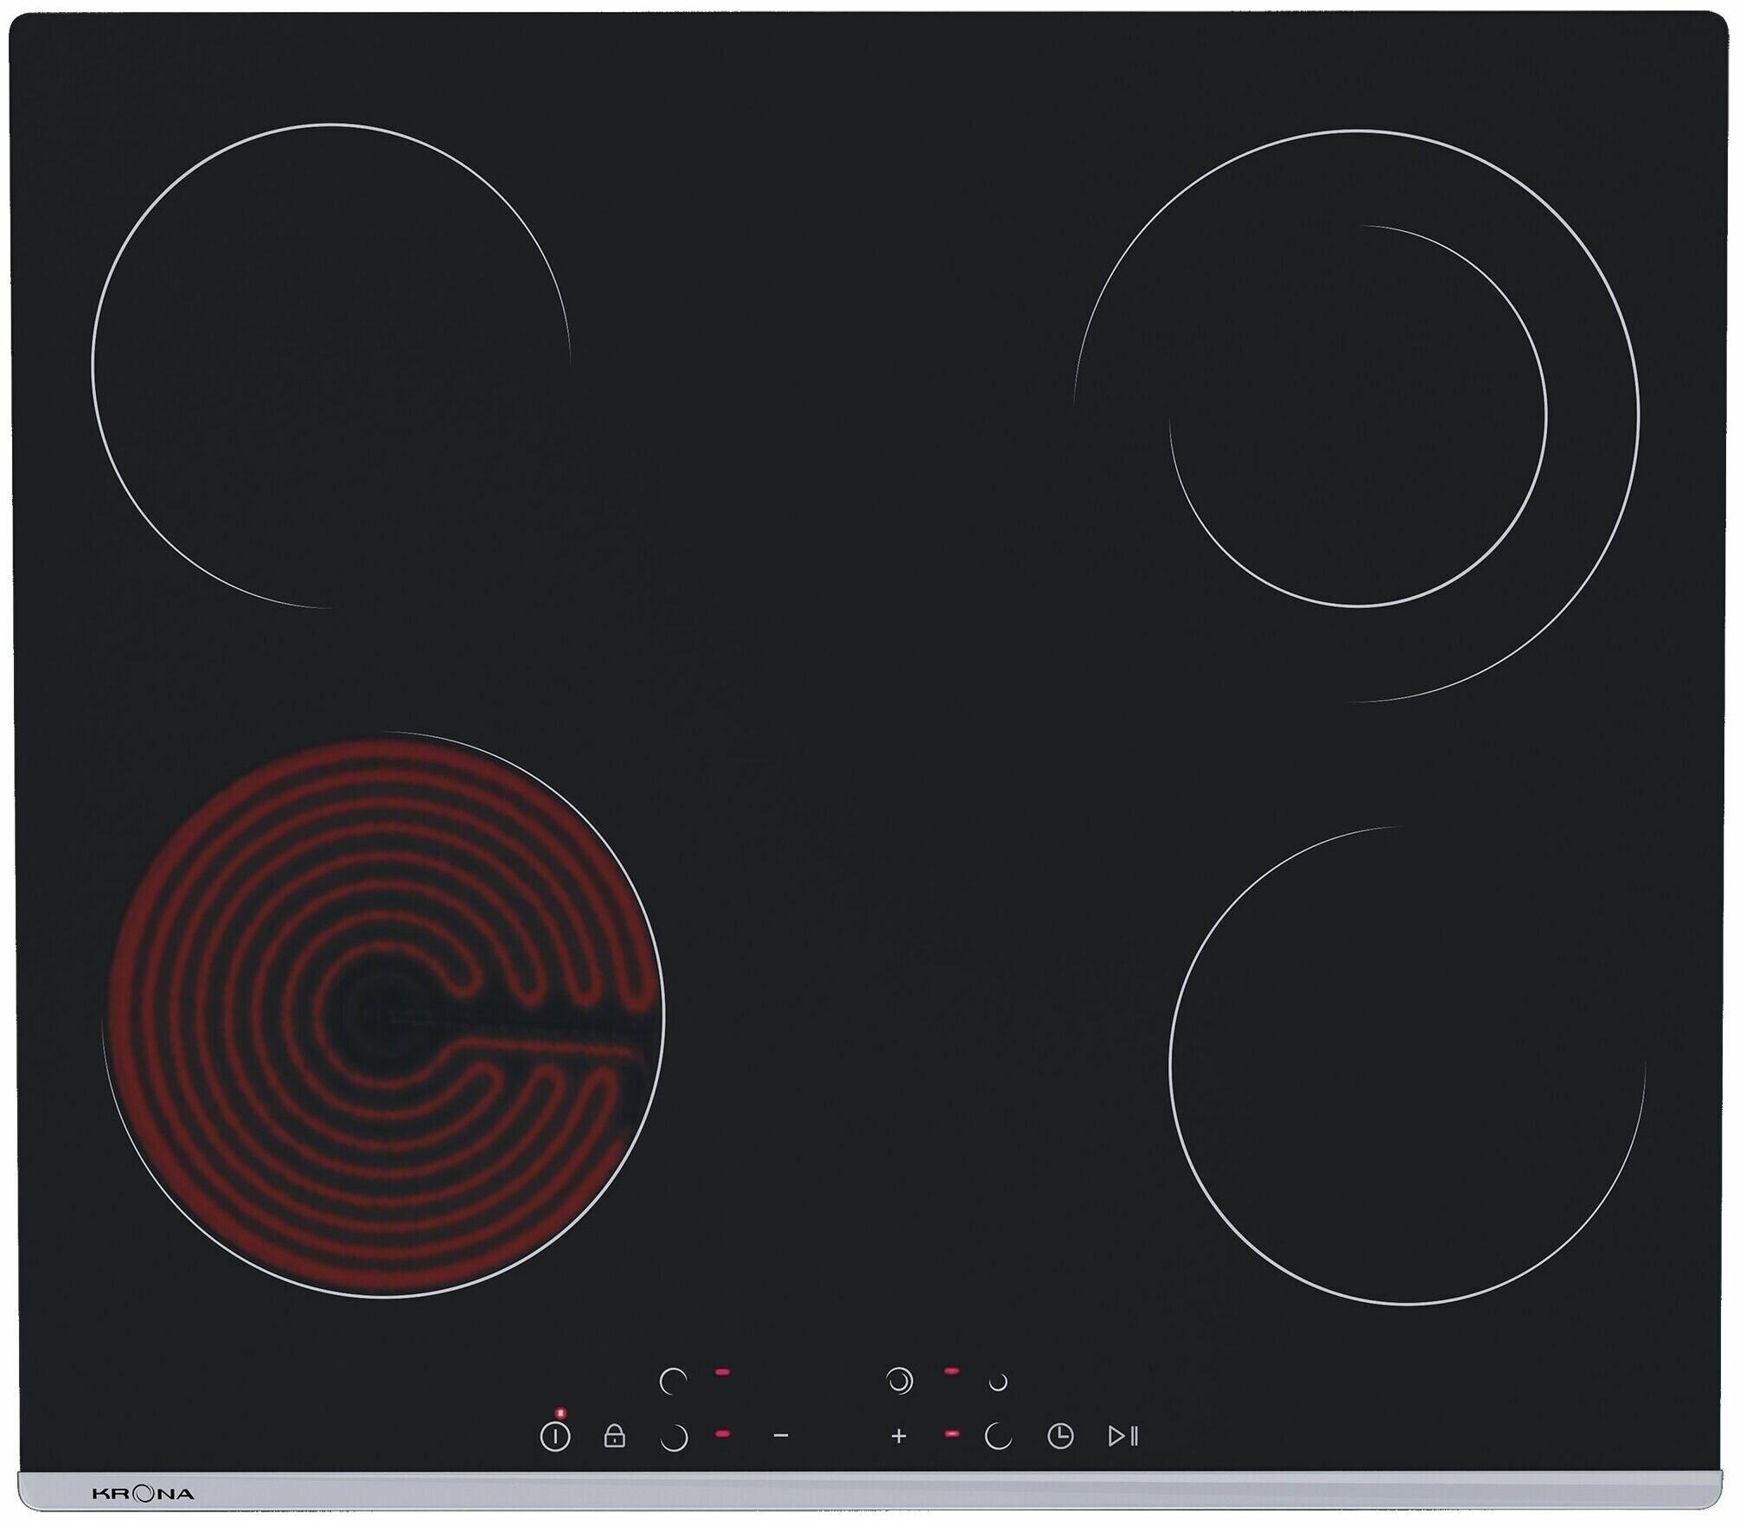Click the front-right cooking zone circle
The width and height of the screenshot is (1740, 1526).
point(1406,1065)
